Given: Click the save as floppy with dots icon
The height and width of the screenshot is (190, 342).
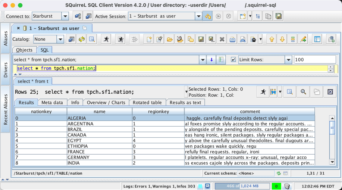Looking at the screenshot, I should 211,39.
